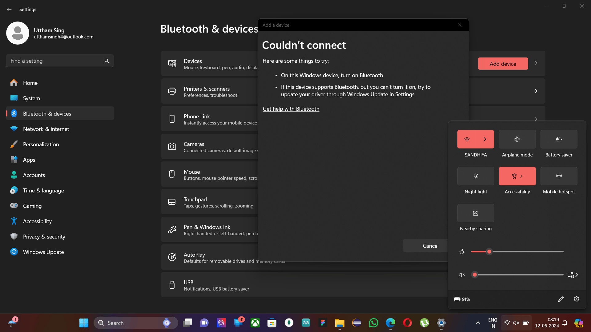Open WhatsApp from the taskbar
The image size is (591, 332).
pos(373,323)
